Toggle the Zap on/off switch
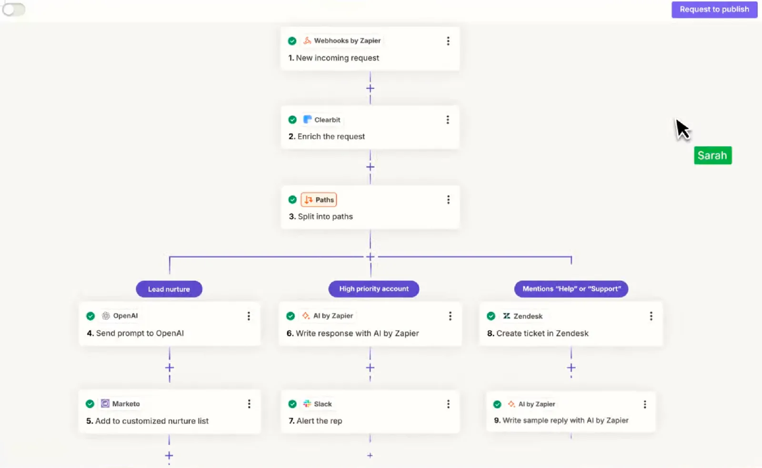The image size is (762, 468). pos(14,9)
